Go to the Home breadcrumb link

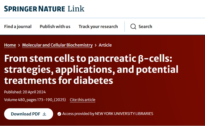coord(10,45)
